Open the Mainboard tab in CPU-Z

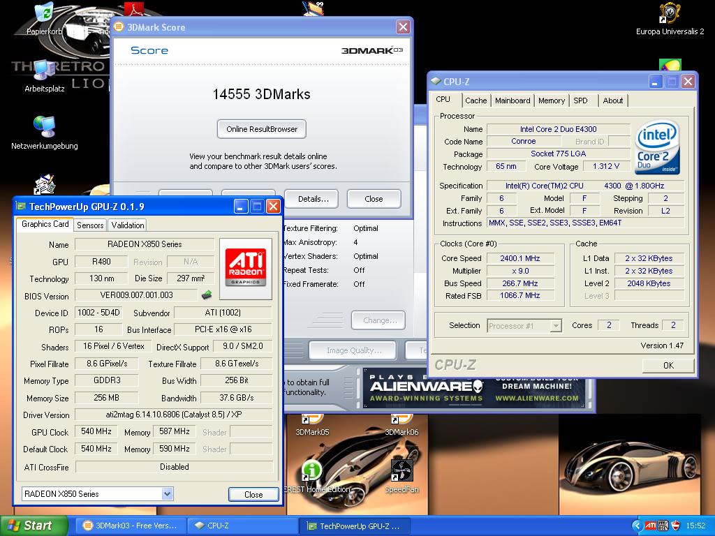(x=513, y=100)
